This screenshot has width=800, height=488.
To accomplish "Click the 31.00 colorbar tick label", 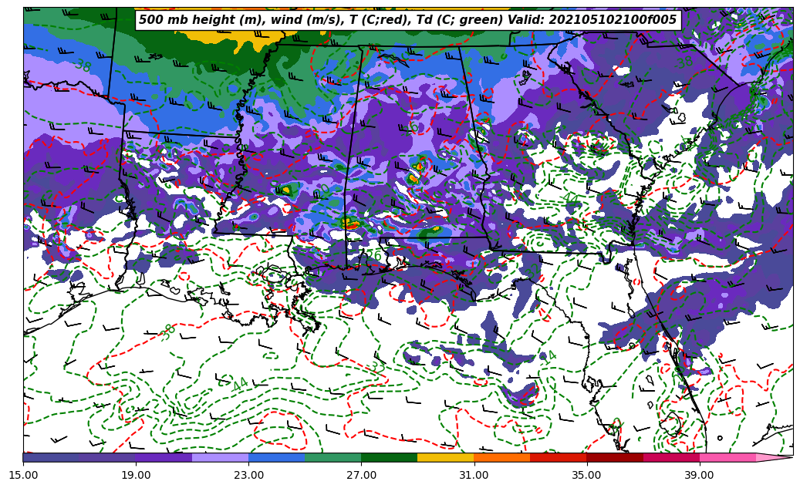I will click(x=474, y=475).
